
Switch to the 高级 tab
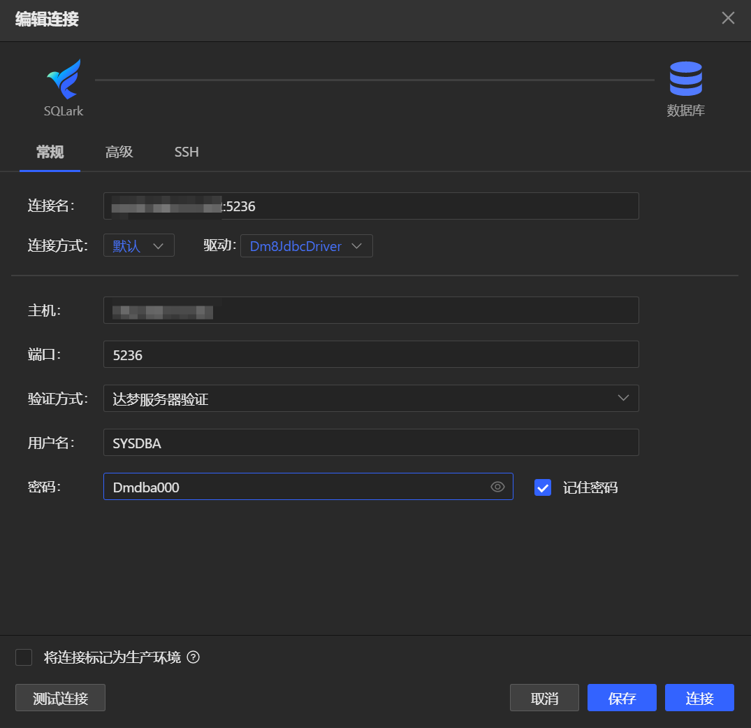[x=119, y=152]
